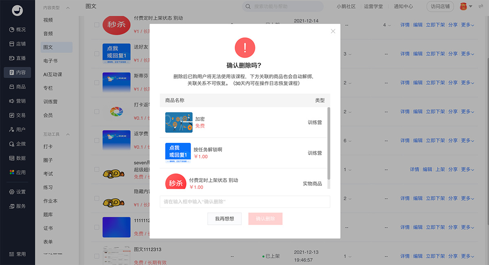Click the 概况 overview sidebar icon

click(x=12, y=30)
